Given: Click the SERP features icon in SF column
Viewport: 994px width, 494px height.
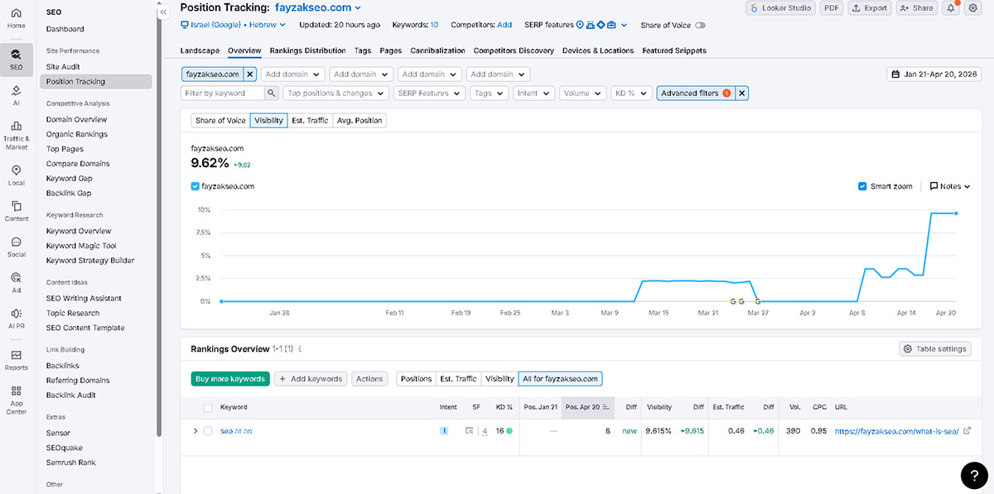Looking at the screenshot, I should tap(470, 431).
